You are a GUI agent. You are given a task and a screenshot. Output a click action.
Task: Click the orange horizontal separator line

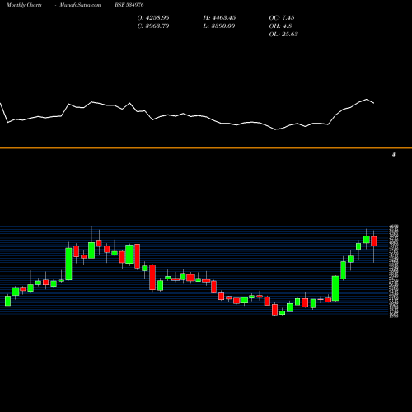click(x=206, y=148)
